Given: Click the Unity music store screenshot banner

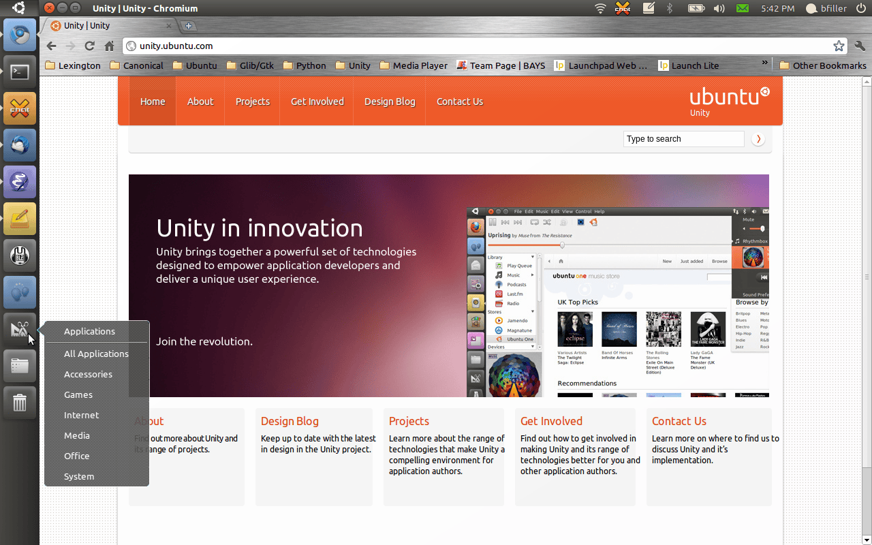Looking at the screenshot, I should coord(618,302).
